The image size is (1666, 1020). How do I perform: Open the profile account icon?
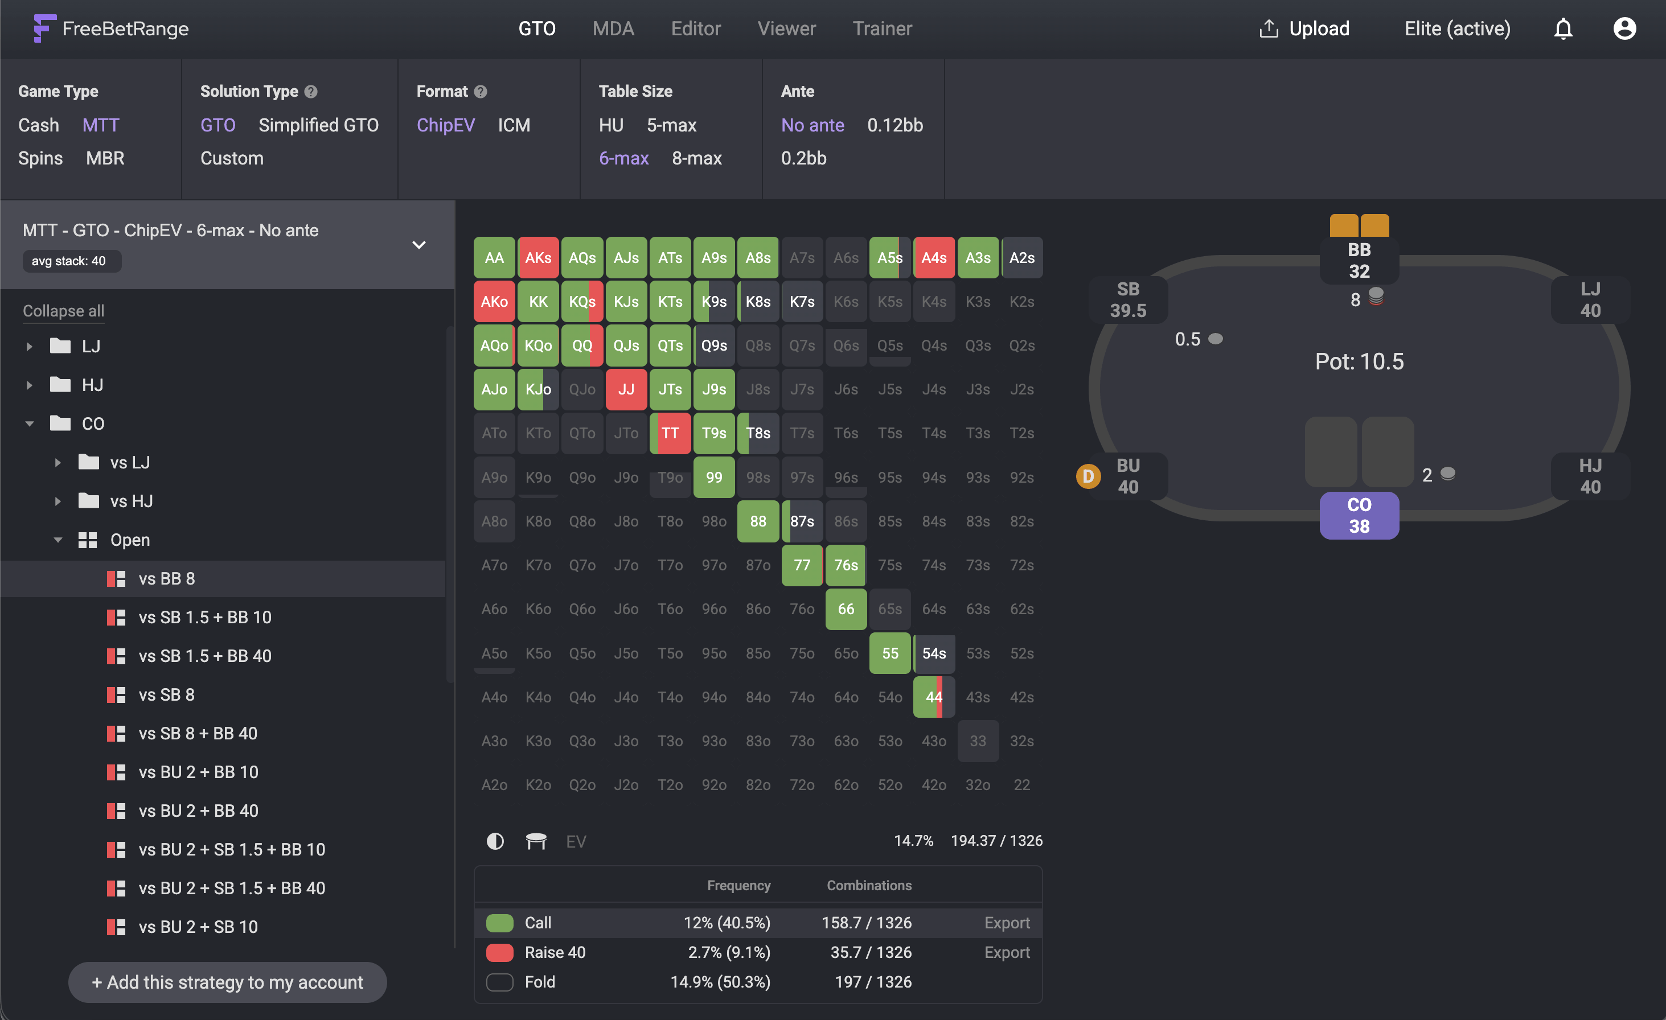[1625, 28]
